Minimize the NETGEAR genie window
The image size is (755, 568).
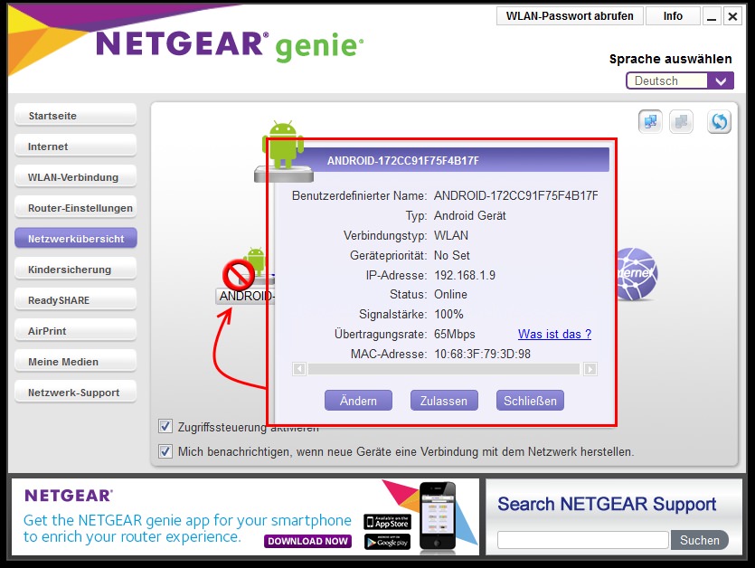tap(712, 16)
